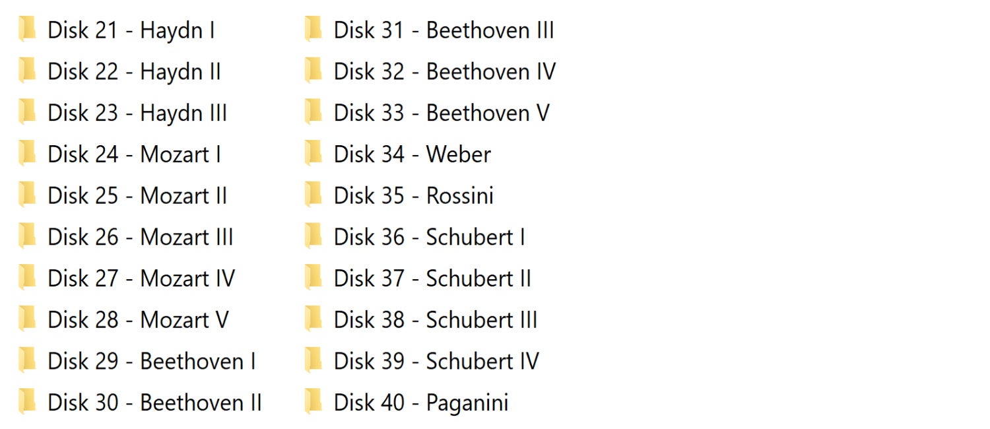Click the "Disk 27 - Mozart IV" label
Screen dimensions: 990x429
pos(141,279)
